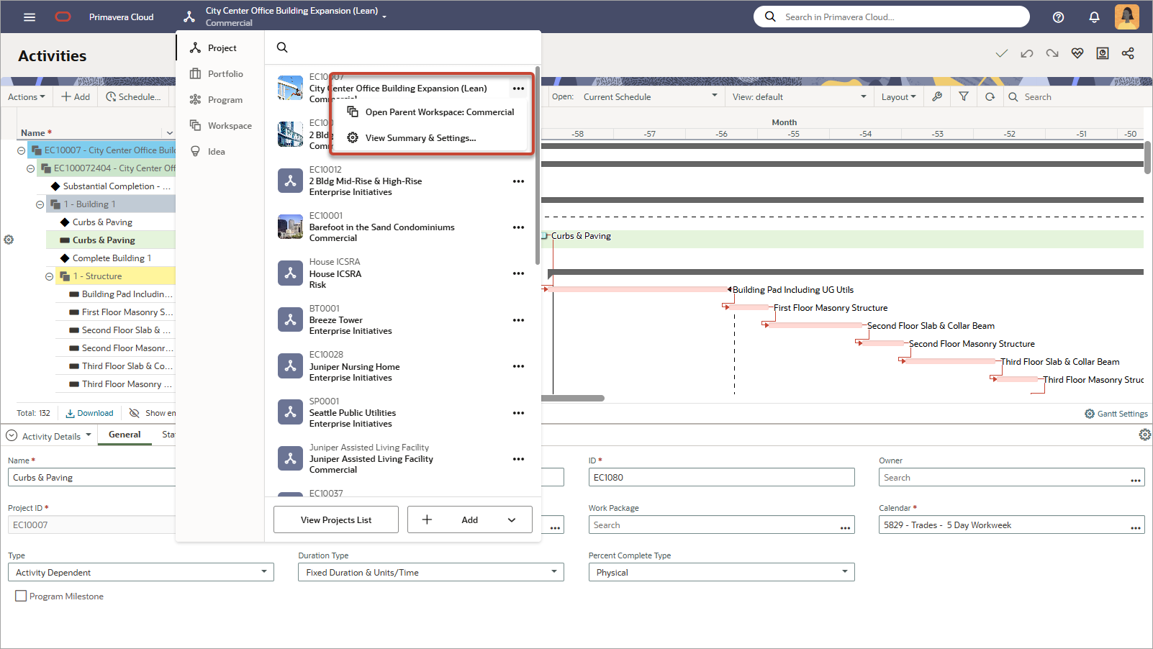Open the hamburger navigation menu

tap(30, 17)
